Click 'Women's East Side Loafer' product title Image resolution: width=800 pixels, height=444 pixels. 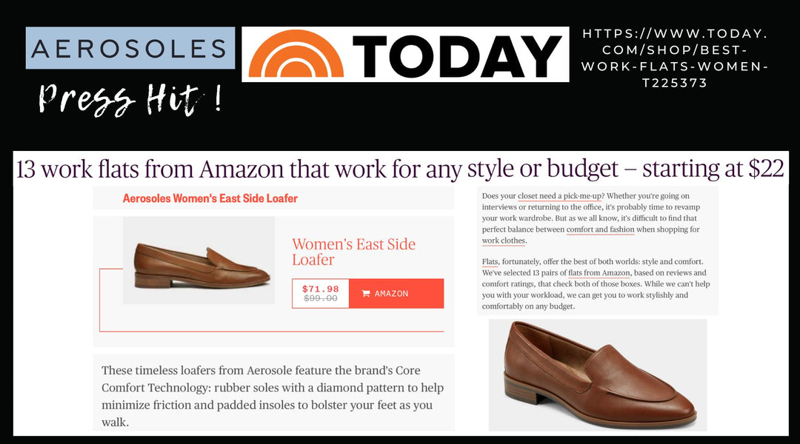(x=353, y=252)
